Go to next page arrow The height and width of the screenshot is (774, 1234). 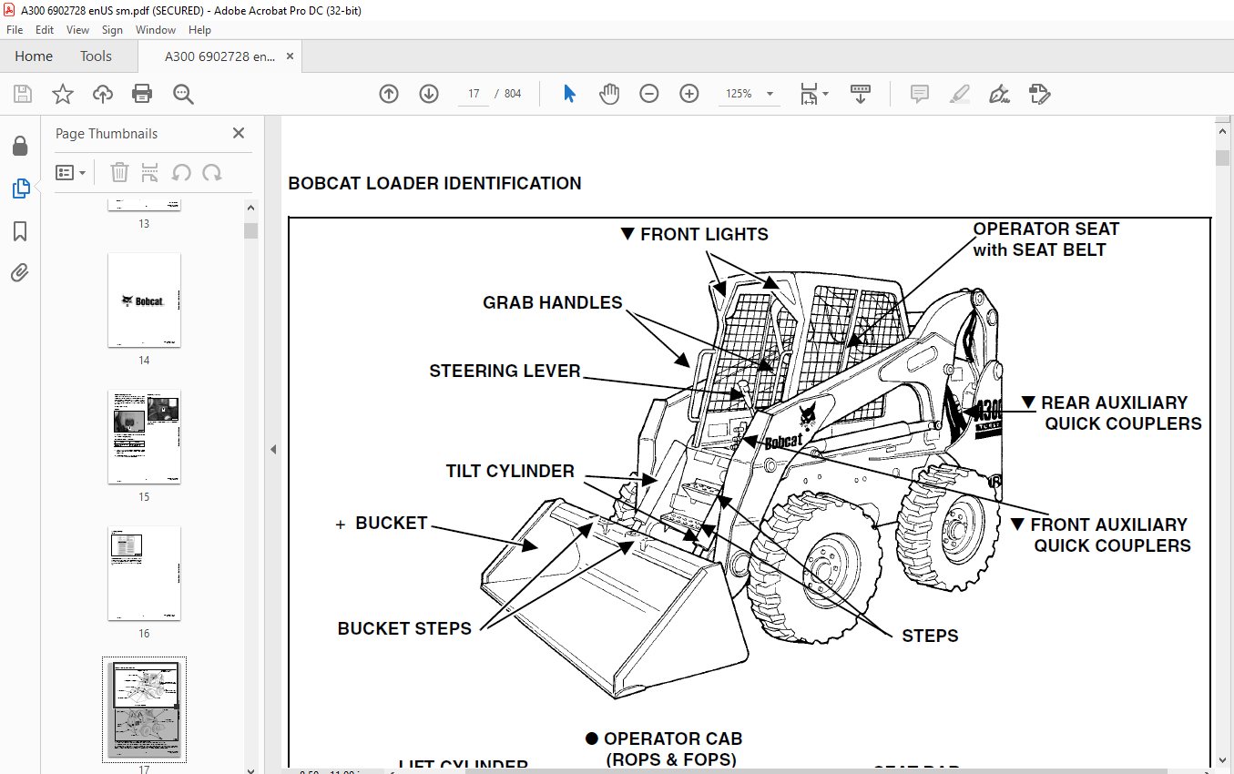click(x=429, y=94)
